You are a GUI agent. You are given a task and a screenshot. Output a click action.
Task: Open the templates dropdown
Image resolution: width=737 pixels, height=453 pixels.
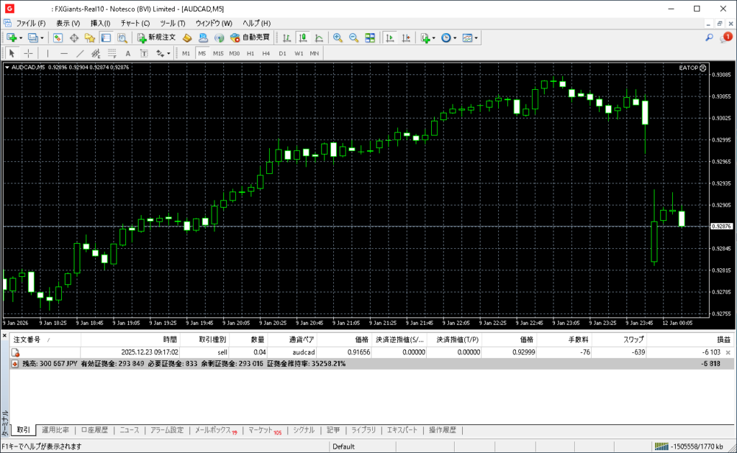pyautogui.click(x=469, y=37)
